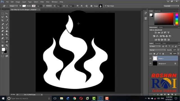Viewport: 180px width, 101px height.
Task: Select the Crop tool
Action: coord(3,20)
